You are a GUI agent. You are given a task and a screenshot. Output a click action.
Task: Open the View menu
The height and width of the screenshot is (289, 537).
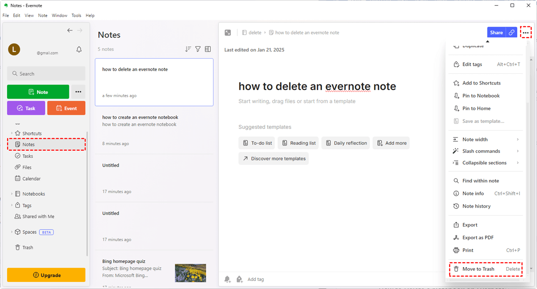coord(29,15)
